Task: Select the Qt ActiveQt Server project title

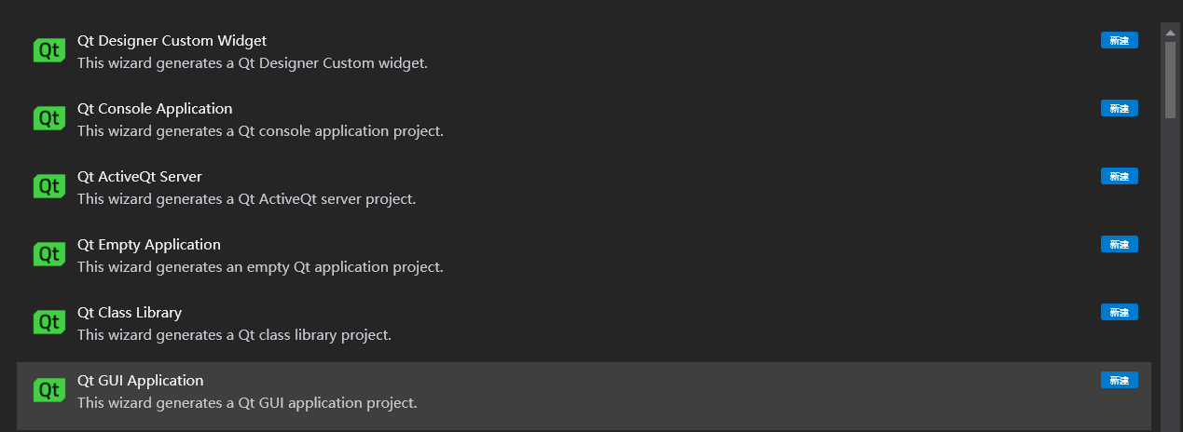Action: [x=140, y=177]
